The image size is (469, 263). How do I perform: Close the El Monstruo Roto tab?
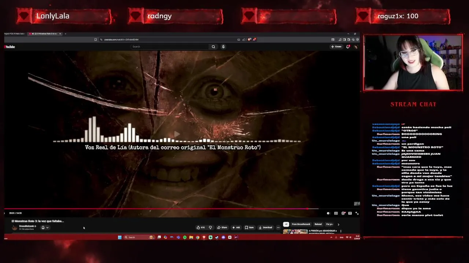point(60,34)
